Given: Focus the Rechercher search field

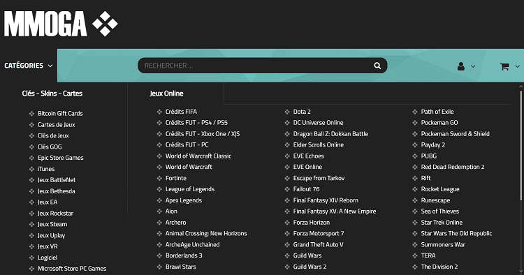Looking at the screenshot, I should coord(262,66).
